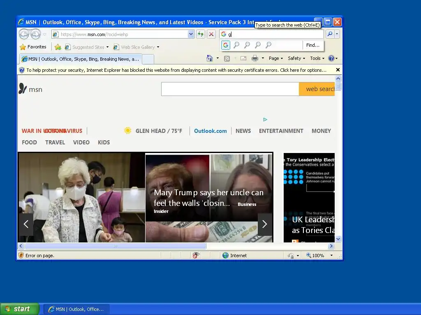Screen dimensions: 421x315
Task: Click the security information bar message
Action: (176, 70)
